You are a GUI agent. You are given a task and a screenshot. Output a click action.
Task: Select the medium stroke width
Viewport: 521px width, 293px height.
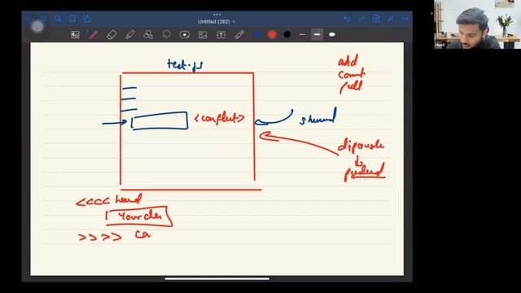pyautogui.click(x=317, y=34)
